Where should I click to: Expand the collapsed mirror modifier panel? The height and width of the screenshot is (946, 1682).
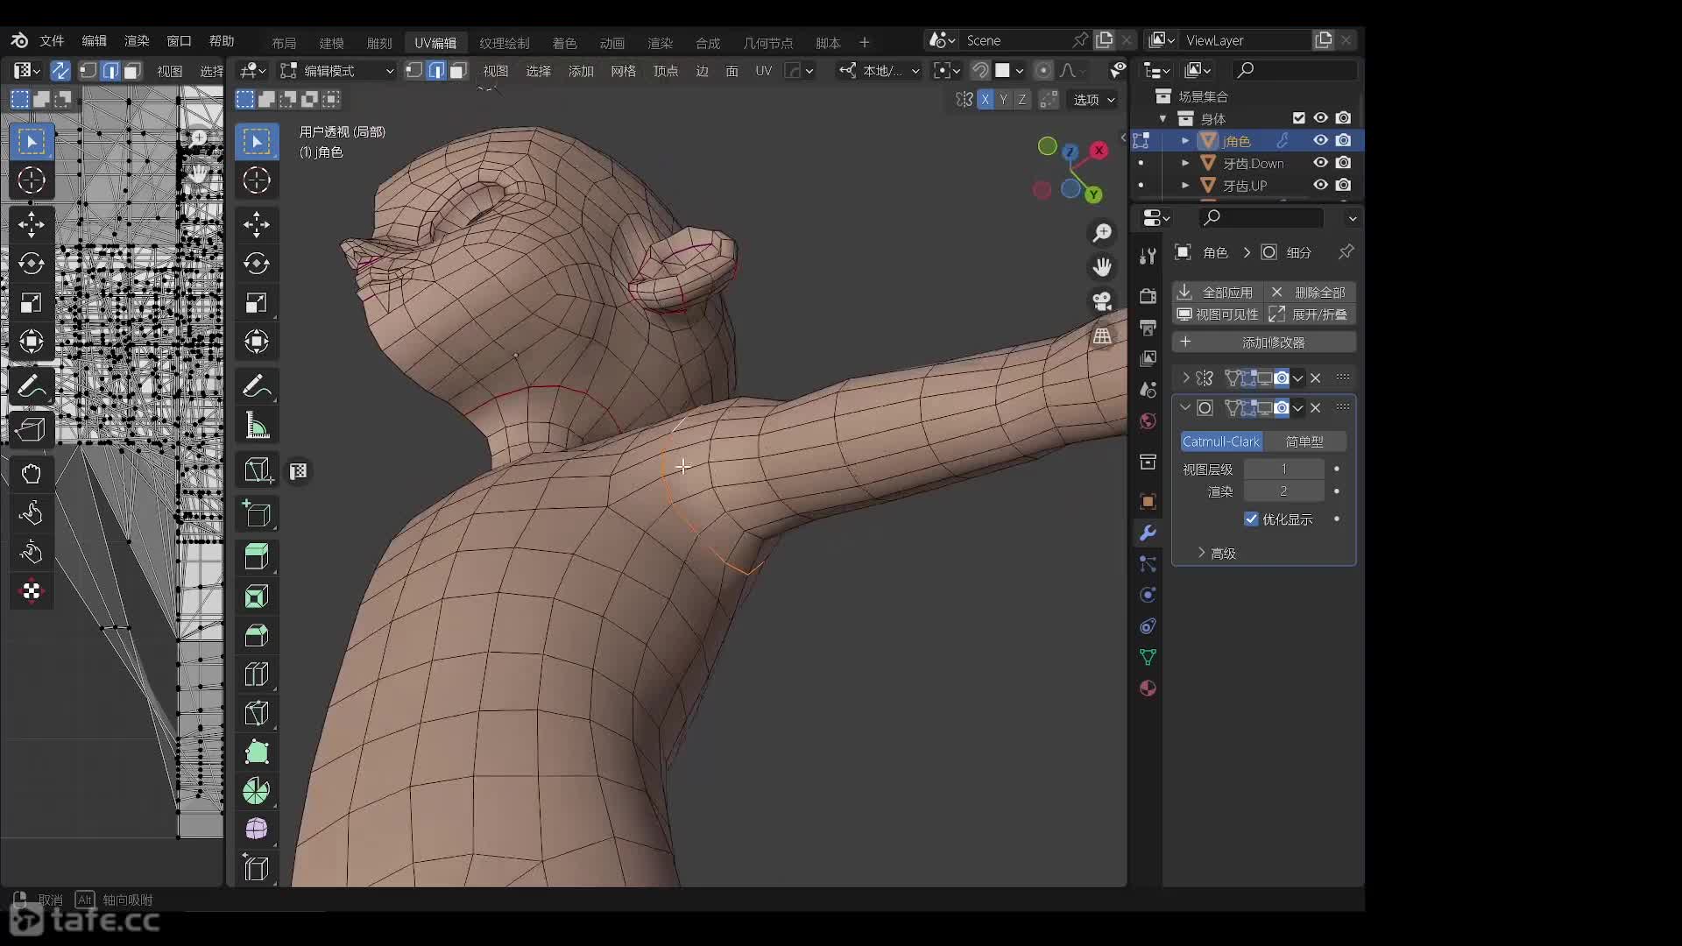(1185, 378)
